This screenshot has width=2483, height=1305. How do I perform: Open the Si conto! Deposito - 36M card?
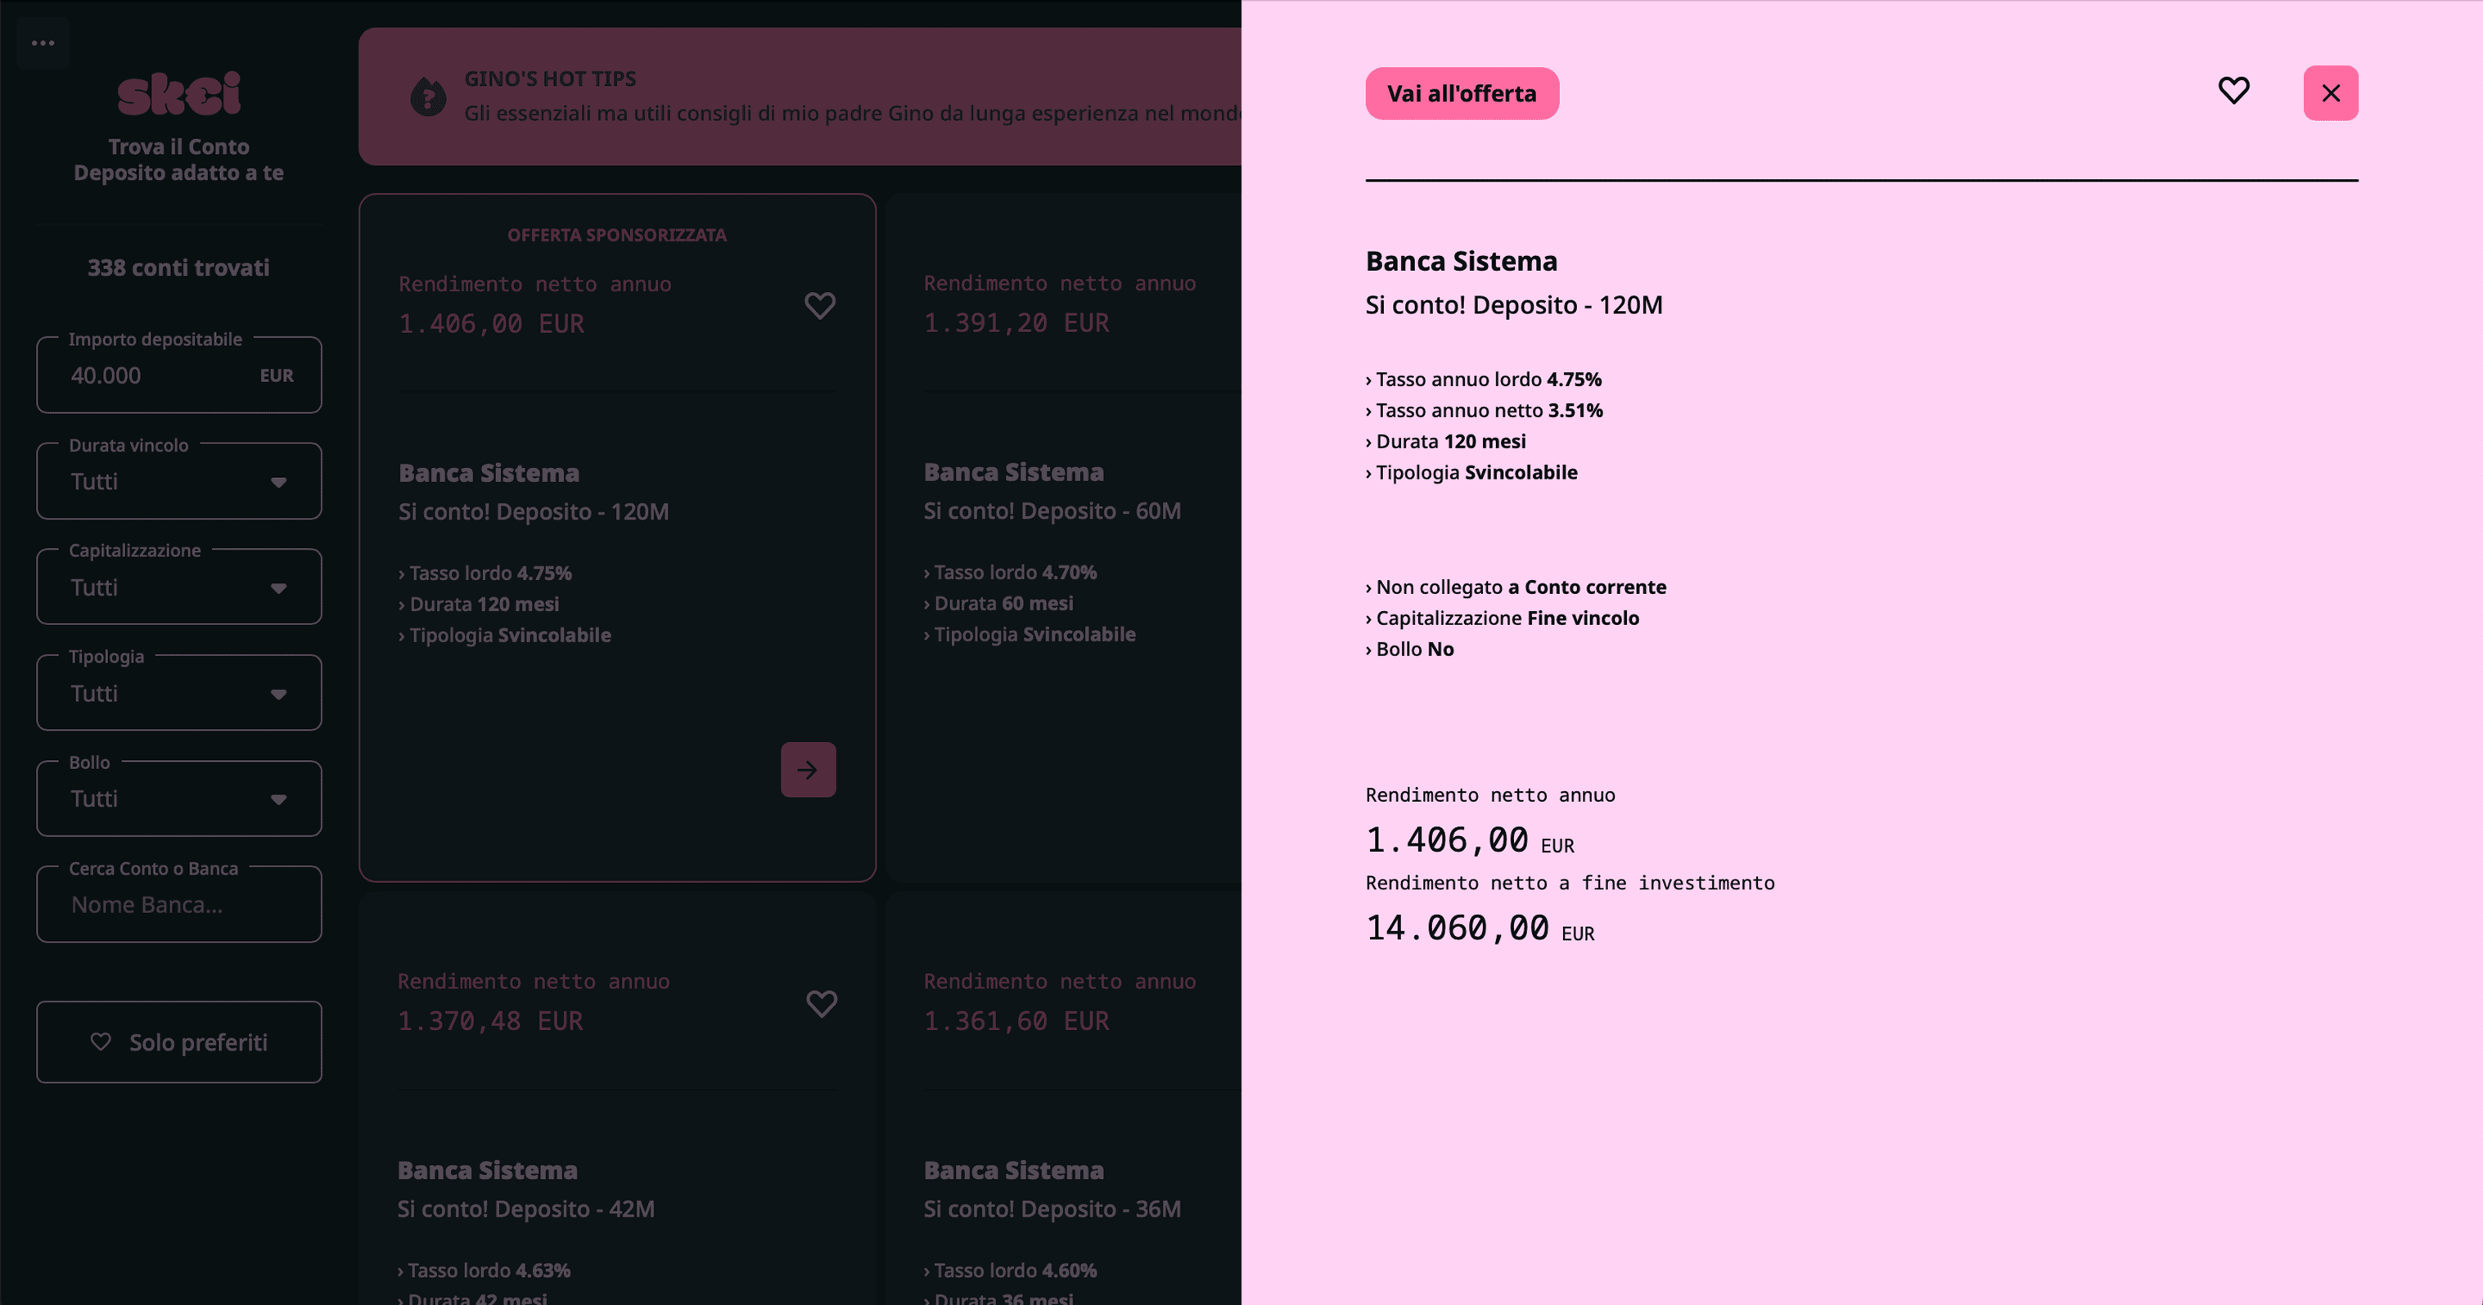(x=1063, y=1099)
